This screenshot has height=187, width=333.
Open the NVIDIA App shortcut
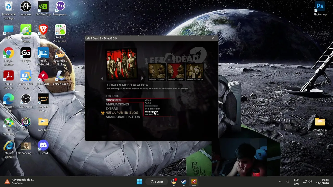(43, 9)
